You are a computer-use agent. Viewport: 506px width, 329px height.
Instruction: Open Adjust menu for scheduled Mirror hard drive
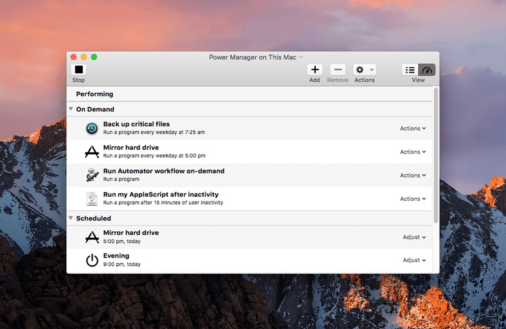(414, 237)
